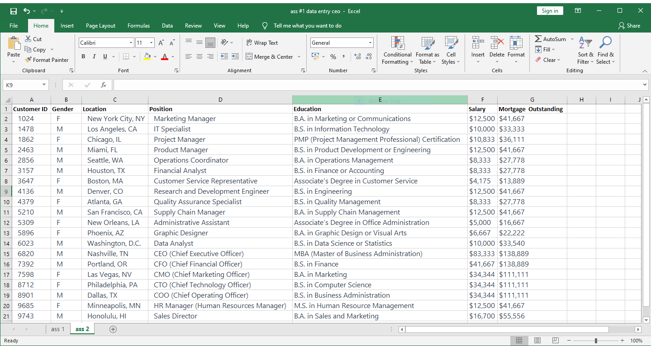Click the Copy button
651x346 pixels.
pyautogui.click(x=35, y=50)
